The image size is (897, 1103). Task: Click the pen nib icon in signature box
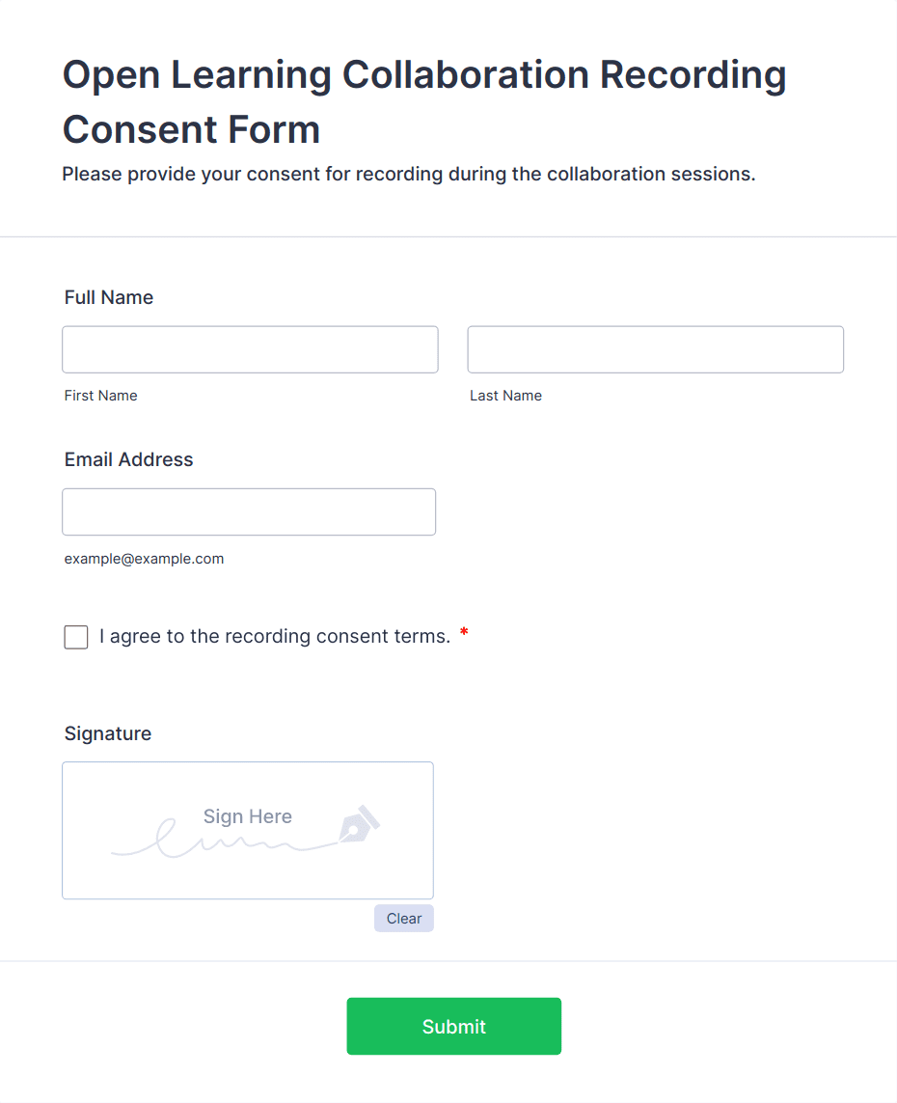tap(359, 824)
